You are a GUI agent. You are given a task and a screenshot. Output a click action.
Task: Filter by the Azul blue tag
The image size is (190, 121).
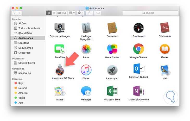pyautogui.click(x=28, y=103)
